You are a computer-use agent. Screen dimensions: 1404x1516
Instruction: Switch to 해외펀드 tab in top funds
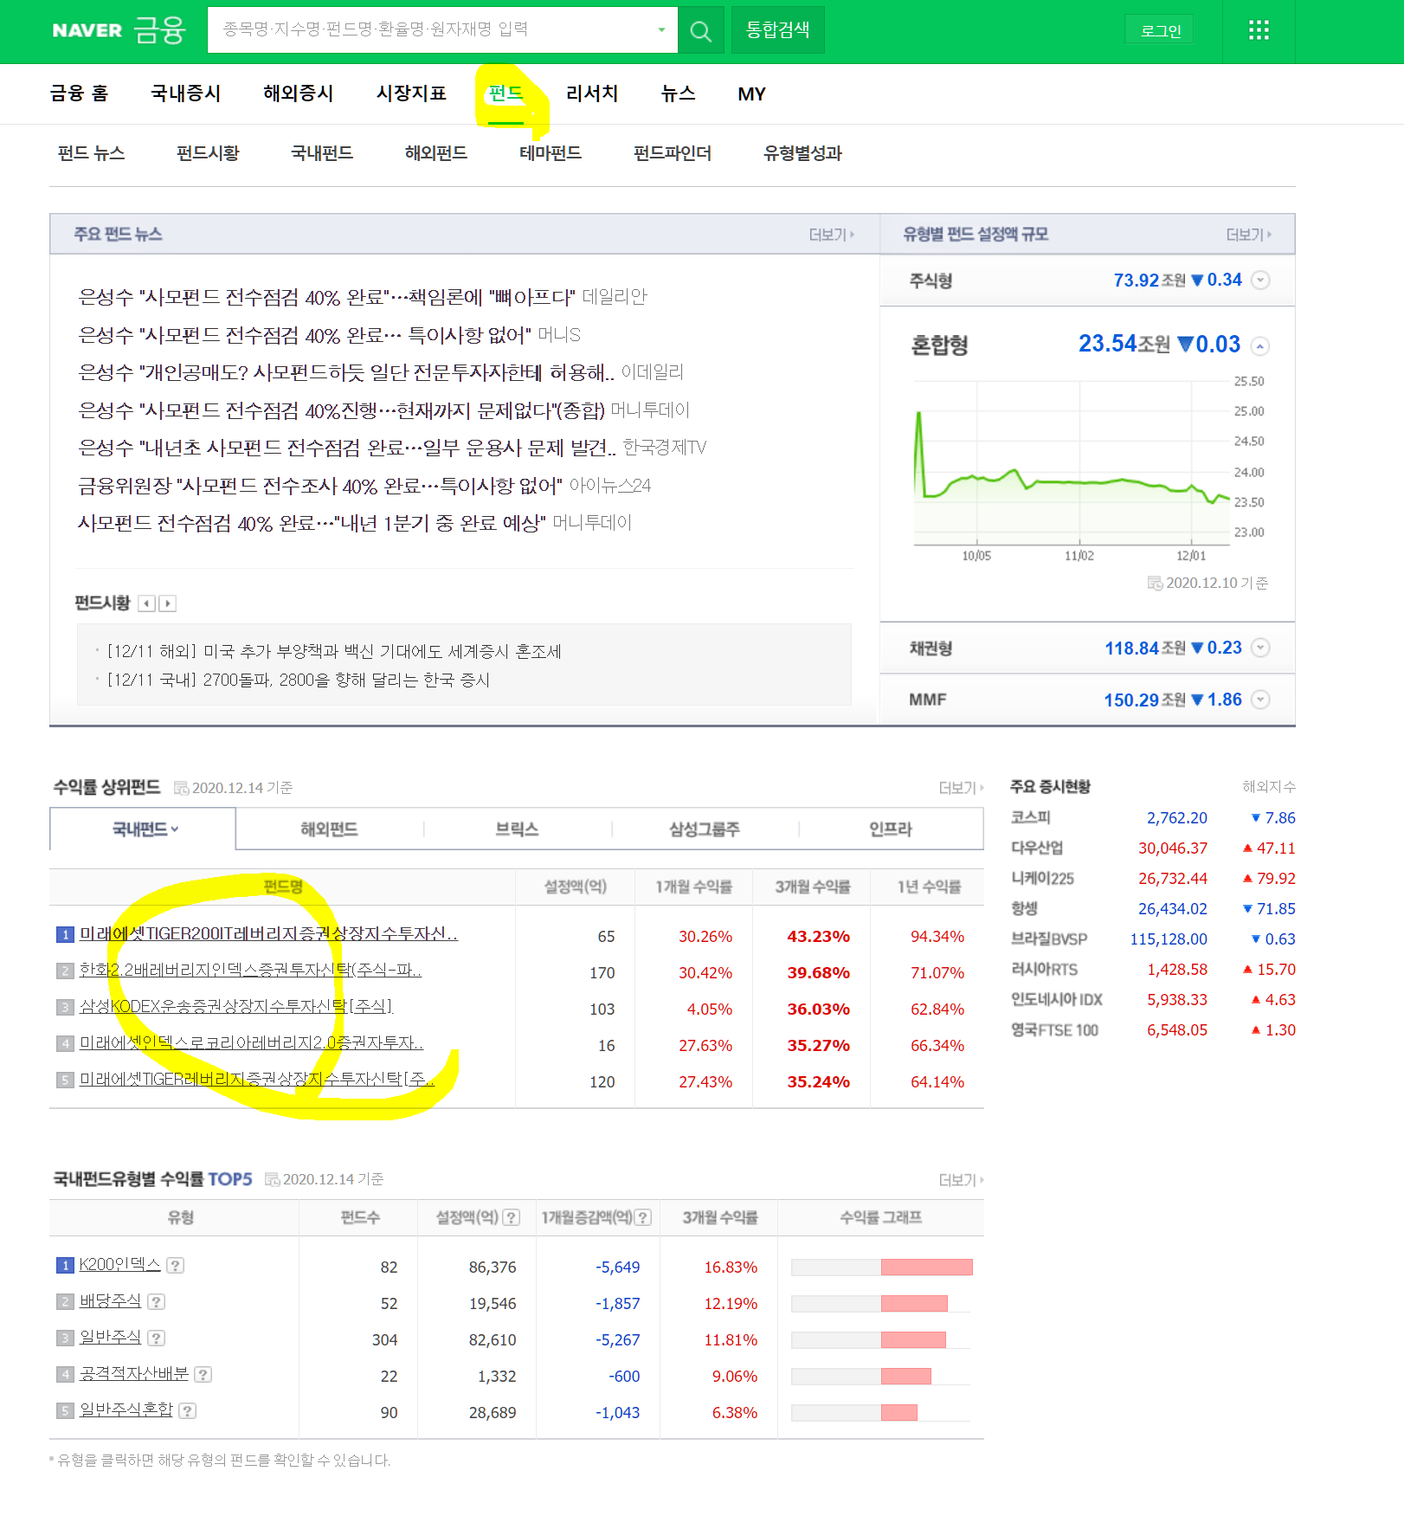point(329,829)
